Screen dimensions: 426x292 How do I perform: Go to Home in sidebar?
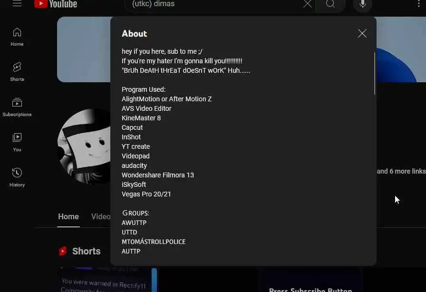(17, 37)
